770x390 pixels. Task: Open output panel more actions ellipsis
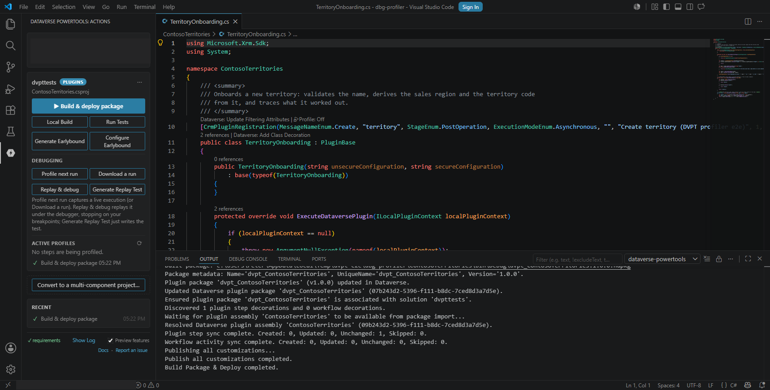pos(731,259)
